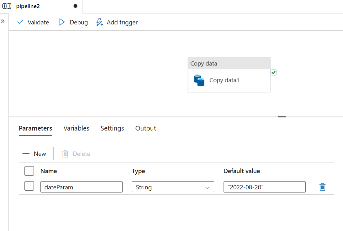Screen dimensions: 343x231
Task: Click the pipeline icon on the pipeline2 tab
Action: [x=7, y=6]
